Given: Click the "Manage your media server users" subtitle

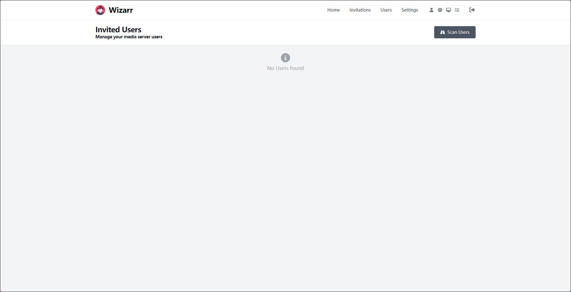Looking at the screenshot, I should (129, 37).
